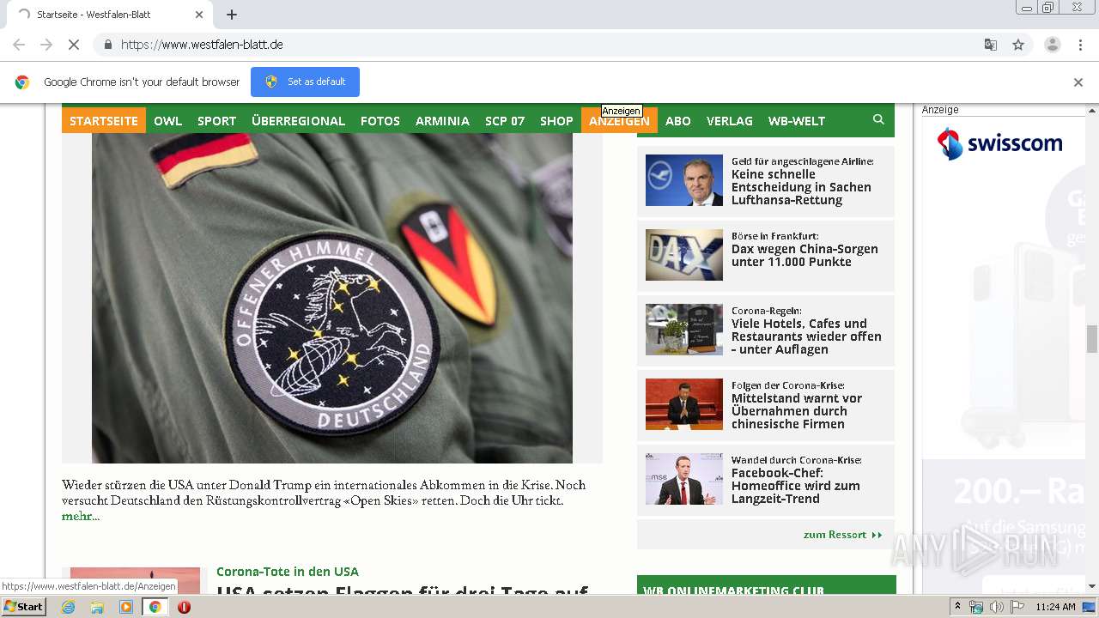Click the browser back arrow

(19, 45)
